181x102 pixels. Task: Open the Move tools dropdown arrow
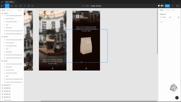[8, 6]
